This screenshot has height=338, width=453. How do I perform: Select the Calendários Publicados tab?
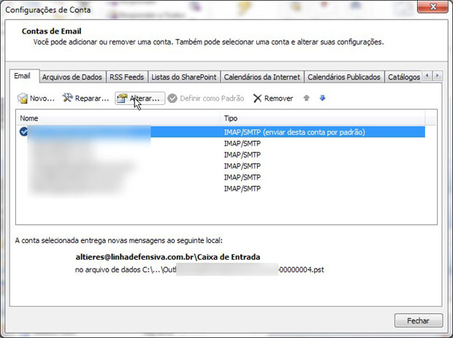pos(344,77)
